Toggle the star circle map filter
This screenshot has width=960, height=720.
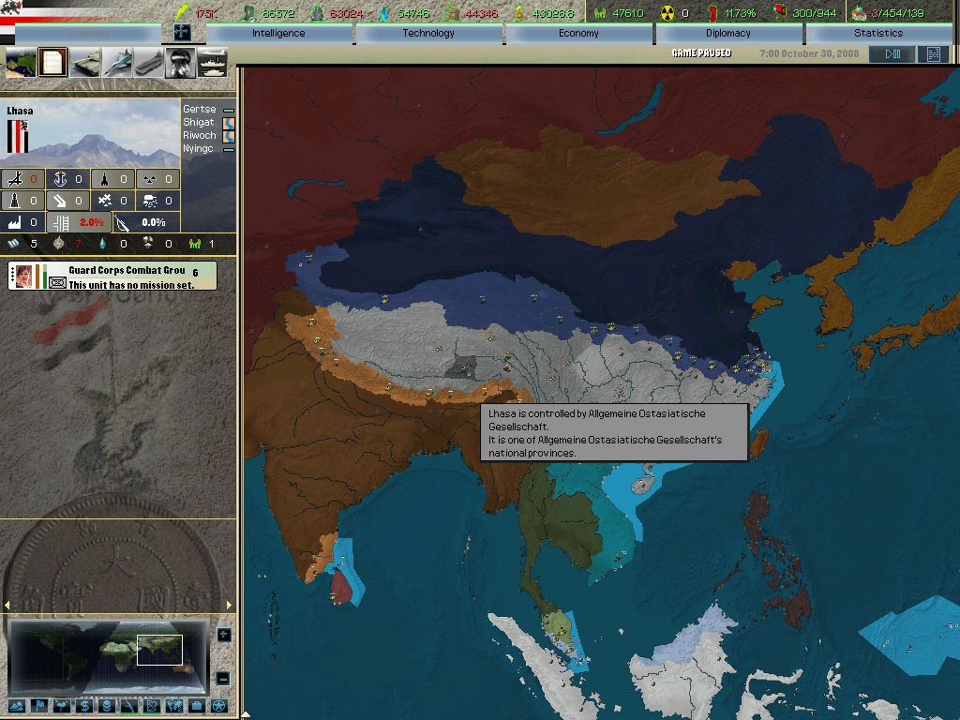click(x=218, y=705)
